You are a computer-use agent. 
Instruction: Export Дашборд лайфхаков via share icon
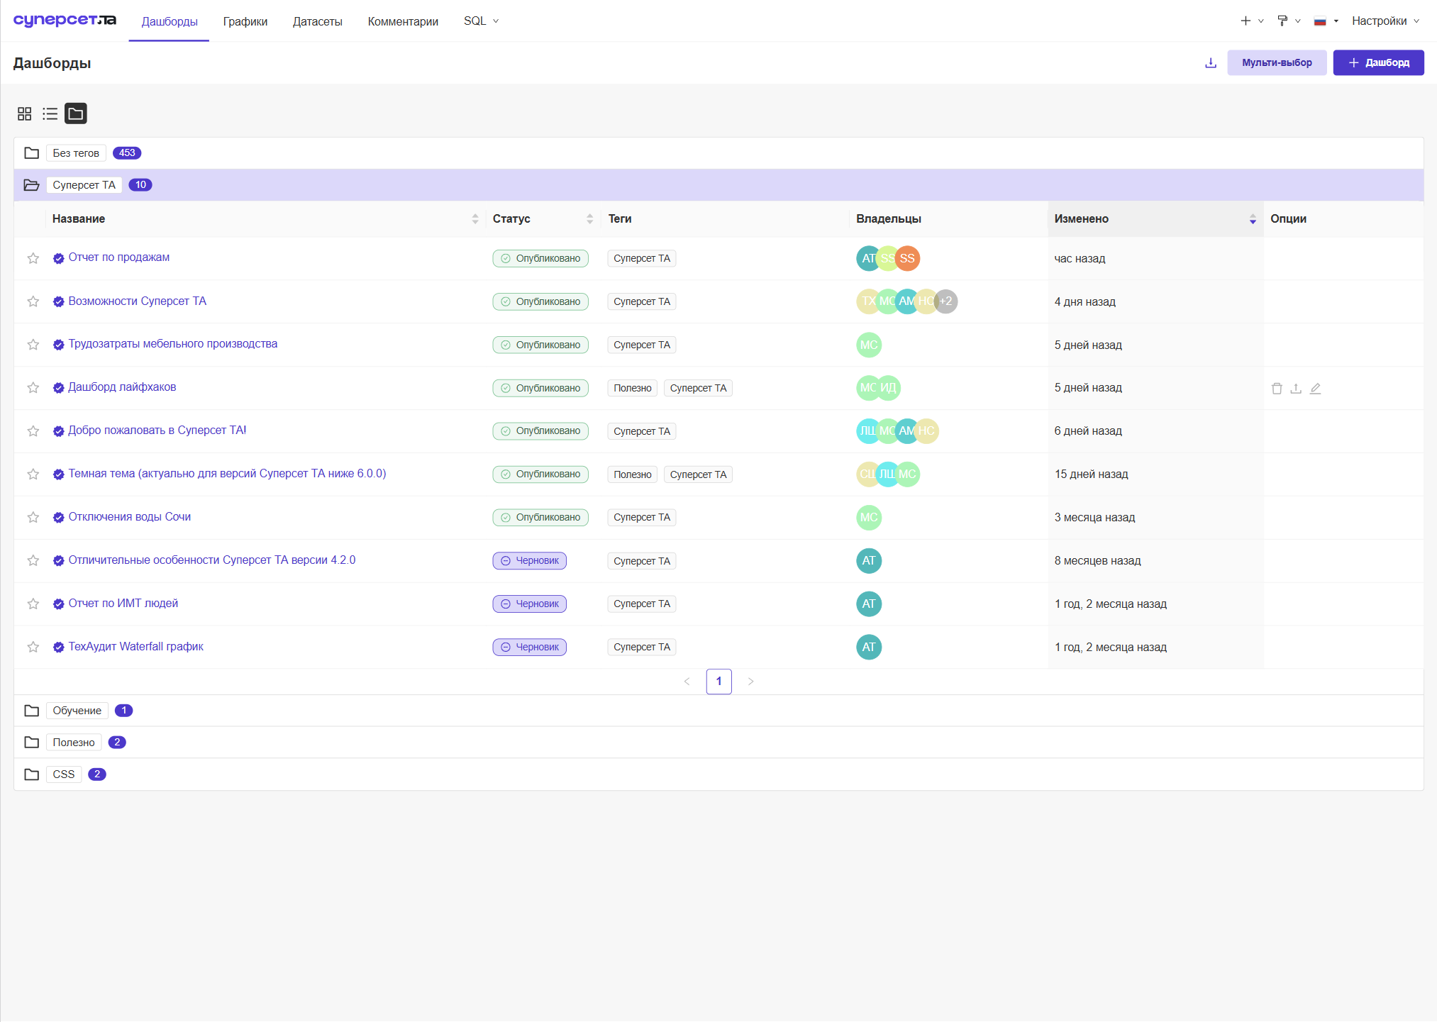pyautogui.click(x=1296, y=388)
